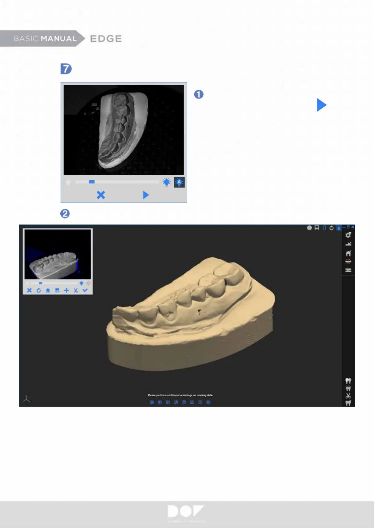Viewport: 374px width, 528px height.
Task: Click the stacked bars icon in right sidebar
Action: click(348, 270)
